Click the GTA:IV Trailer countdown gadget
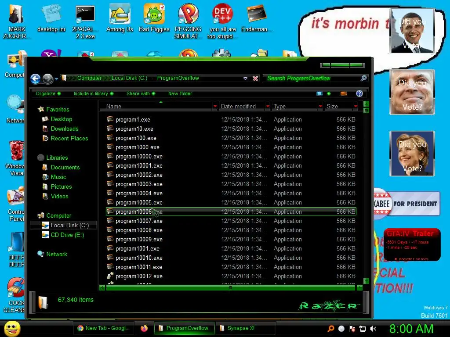Viewport: 450px width, 337px height. pyautogui.click(x=412, y=245)
